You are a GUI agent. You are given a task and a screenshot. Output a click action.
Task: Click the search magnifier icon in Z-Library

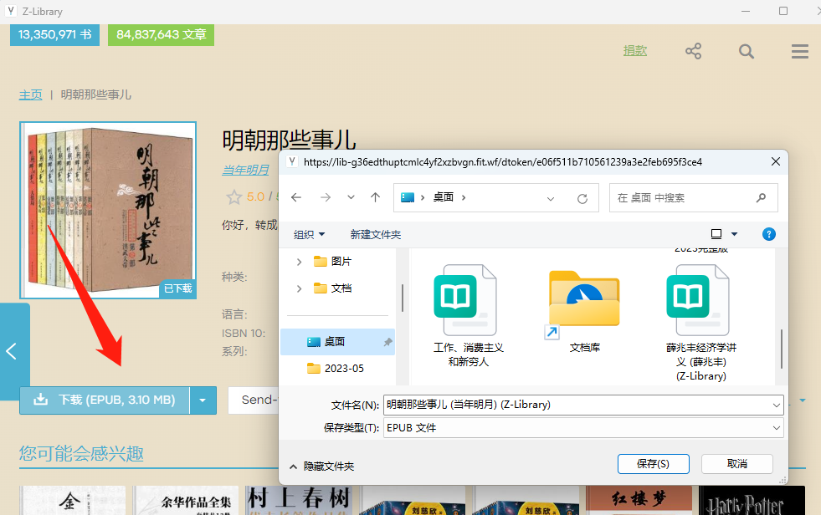pyautogui.click(x=747, y=51)
